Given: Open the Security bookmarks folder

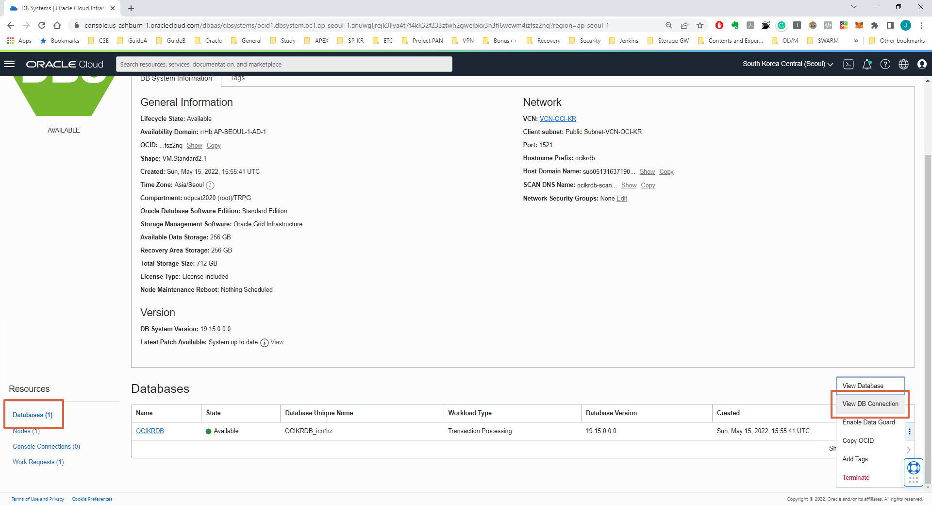Looking at the screenshot, I should (x=585, y=41).
